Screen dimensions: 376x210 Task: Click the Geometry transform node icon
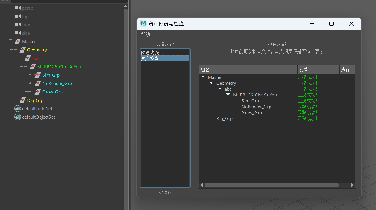click(23, 50)
